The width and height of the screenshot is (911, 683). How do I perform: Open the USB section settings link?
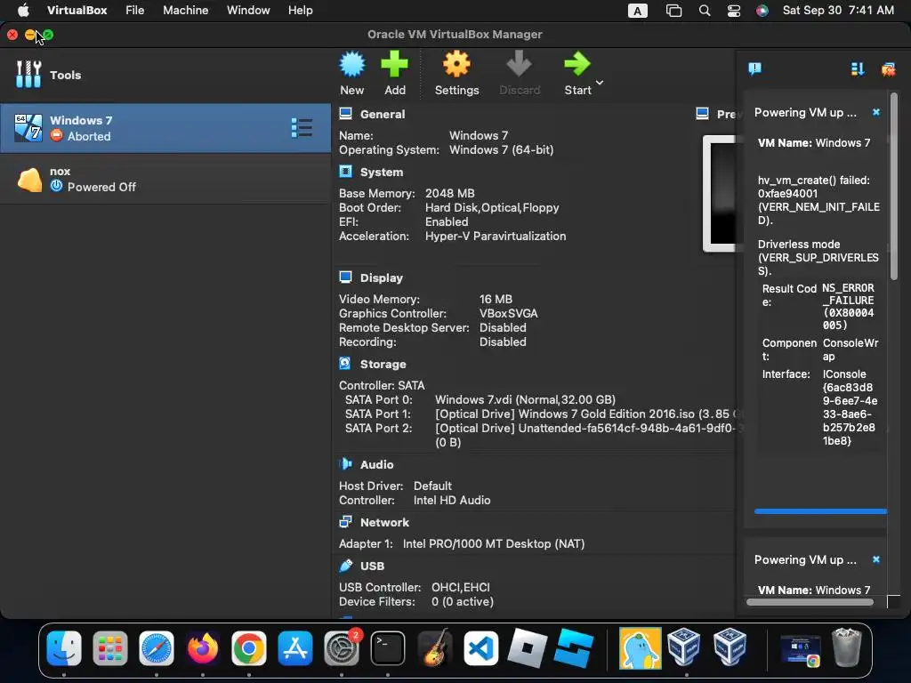click(x=372, y=566)
